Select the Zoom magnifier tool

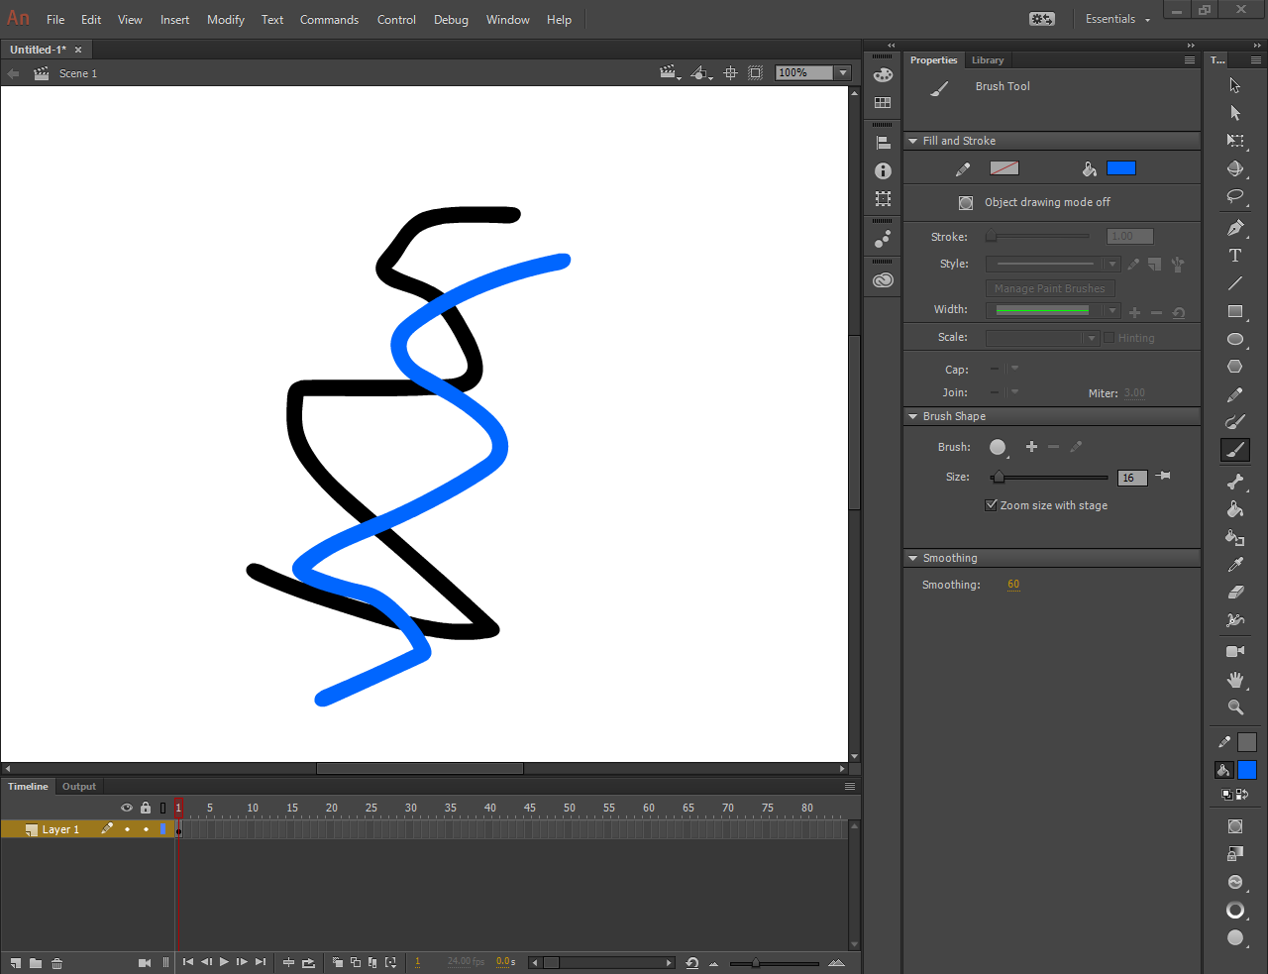coord(1235,707)
